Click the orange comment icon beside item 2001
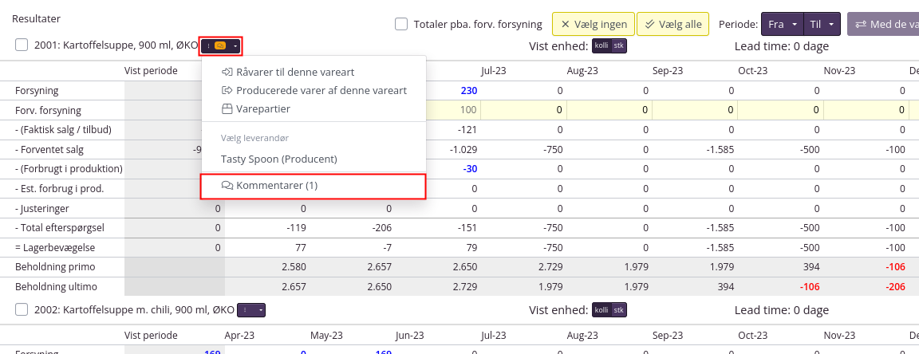 [220, 46]
